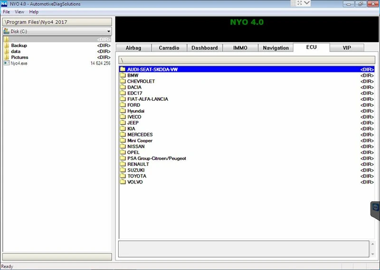Click the fullscreen arrows icon in title bar
Screen dimensions: 380x270
click(x=300, y=3)
